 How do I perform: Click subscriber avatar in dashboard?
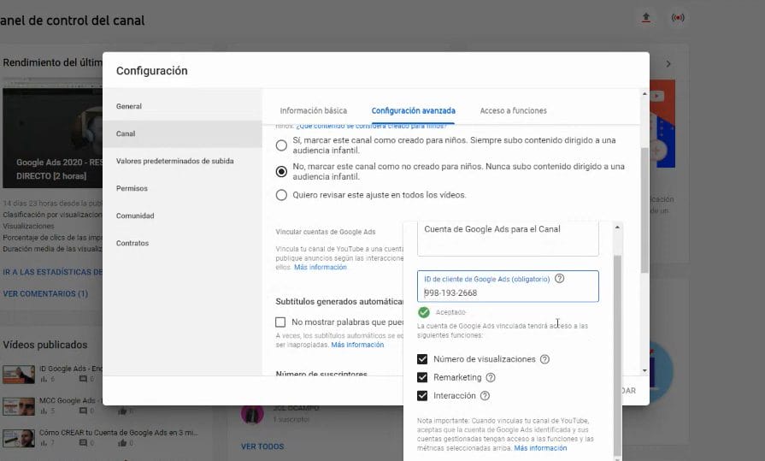coord(252,414)
